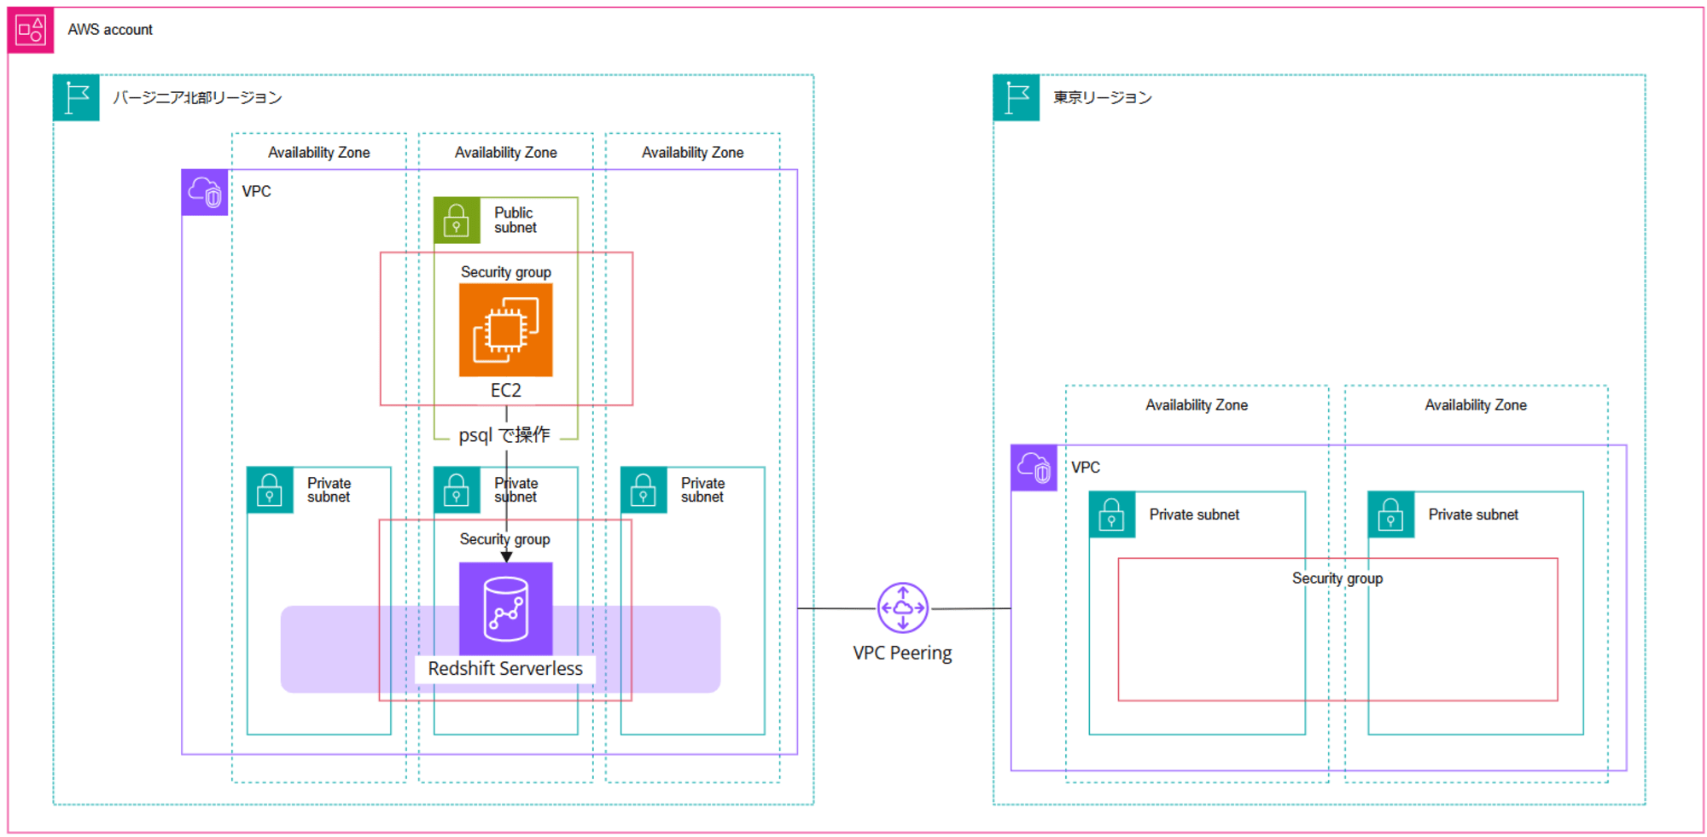Click Security group label above EC2
This screenshot has width=1707, height=837.
pyautogui.click(x=506, y=272)
